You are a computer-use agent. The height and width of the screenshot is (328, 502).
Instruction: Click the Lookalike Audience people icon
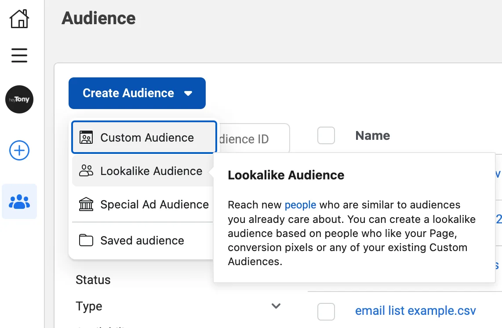tap(86, 171)
